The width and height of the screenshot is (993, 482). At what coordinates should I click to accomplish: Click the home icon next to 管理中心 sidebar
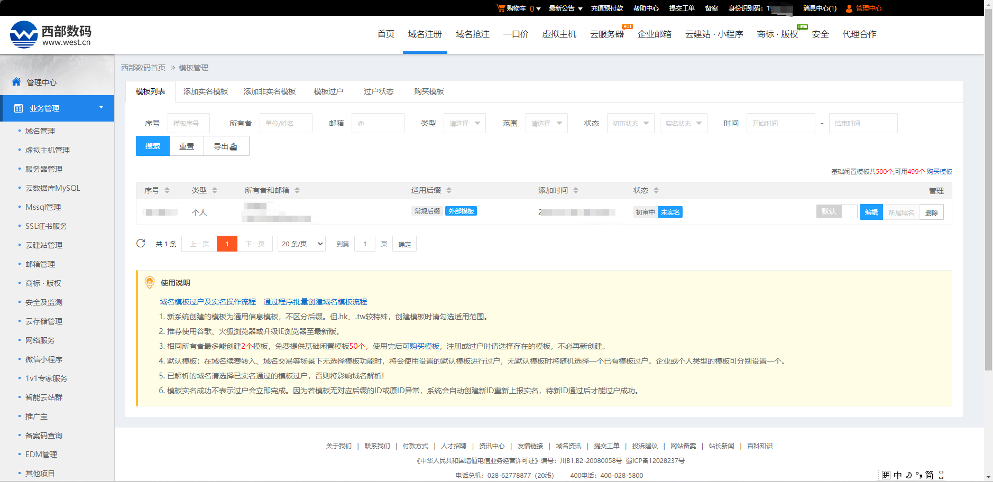pyautogui.click(x=15, y=82)
